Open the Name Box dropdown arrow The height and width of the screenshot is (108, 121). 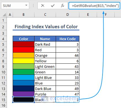[26, 5]
